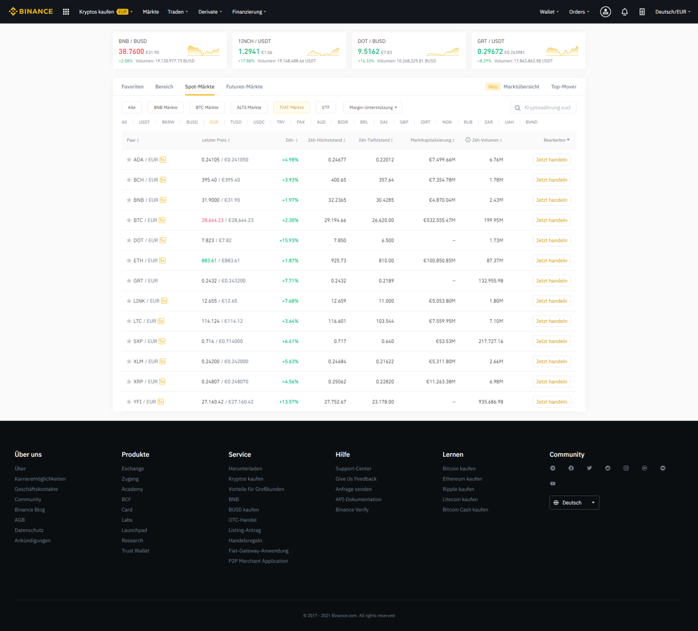Open the apps grid icon beside the Binance logo
Viewport: 698px width, 631px height.
coord(65,12)
